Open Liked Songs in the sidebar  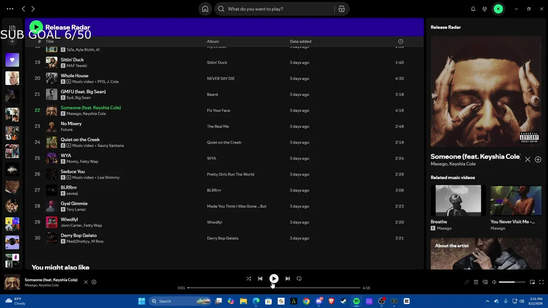[12, 60]
